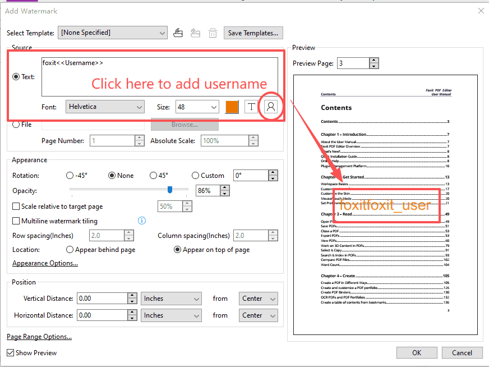Screen dimensions: 489x367
Task: Click the Save Templates button
Action: point(253,33)
